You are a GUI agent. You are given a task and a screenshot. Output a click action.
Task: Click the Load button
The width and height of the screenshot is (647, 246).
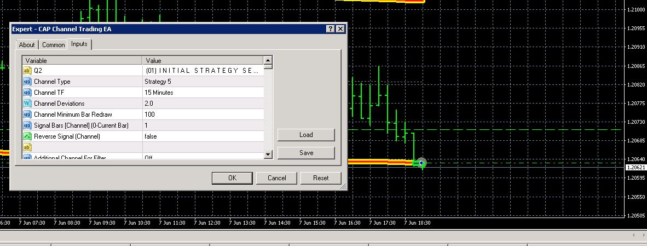(x=306, y=135)
